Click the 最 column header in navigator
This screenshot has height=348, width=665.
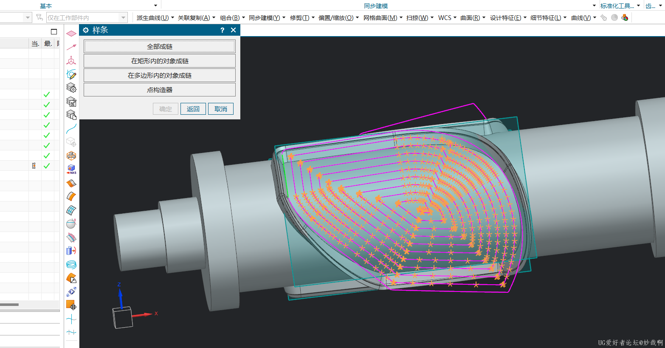(48, 43)
